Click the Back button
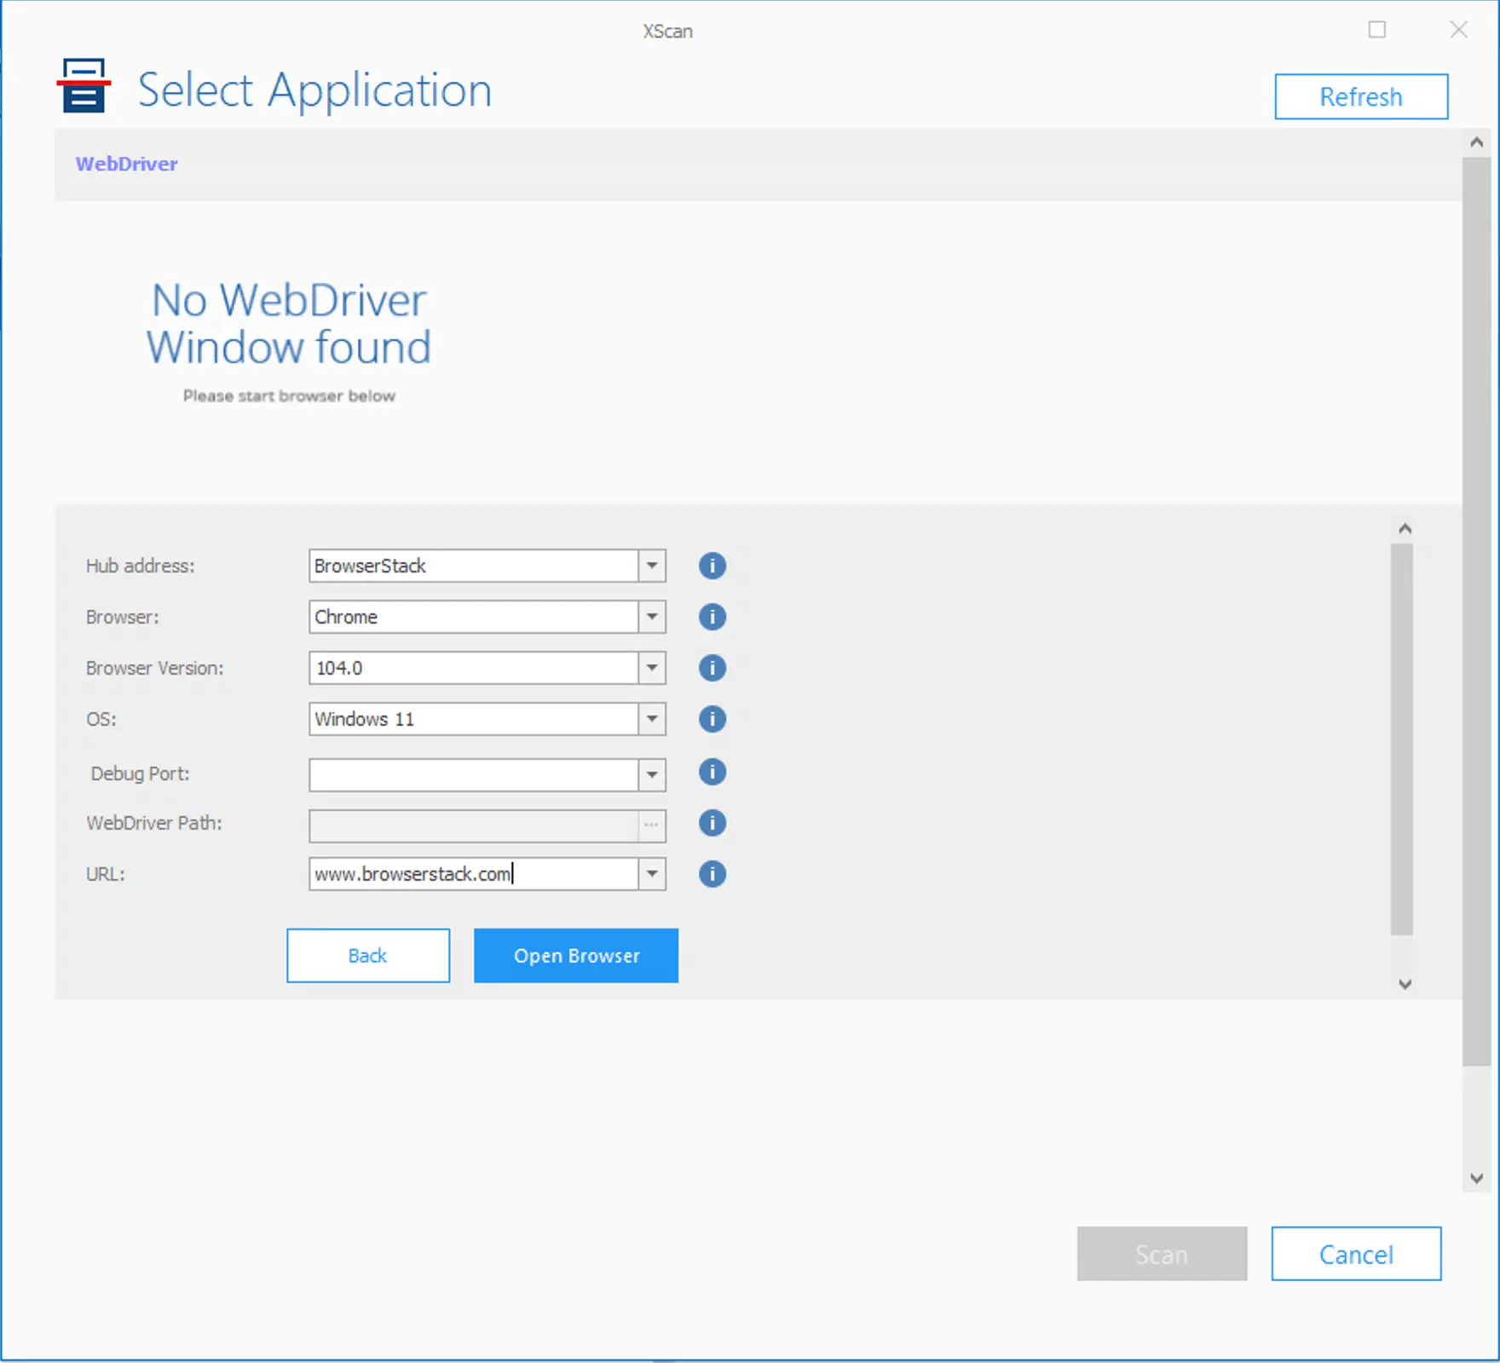 tap(368, 956)
